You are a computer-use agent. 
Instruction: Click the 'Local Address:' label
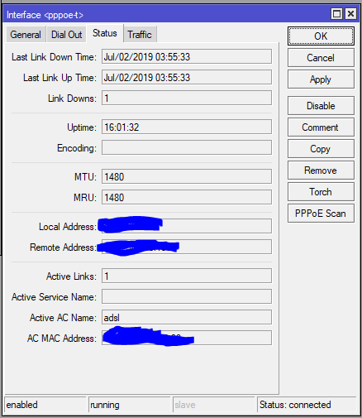[68, 227]
